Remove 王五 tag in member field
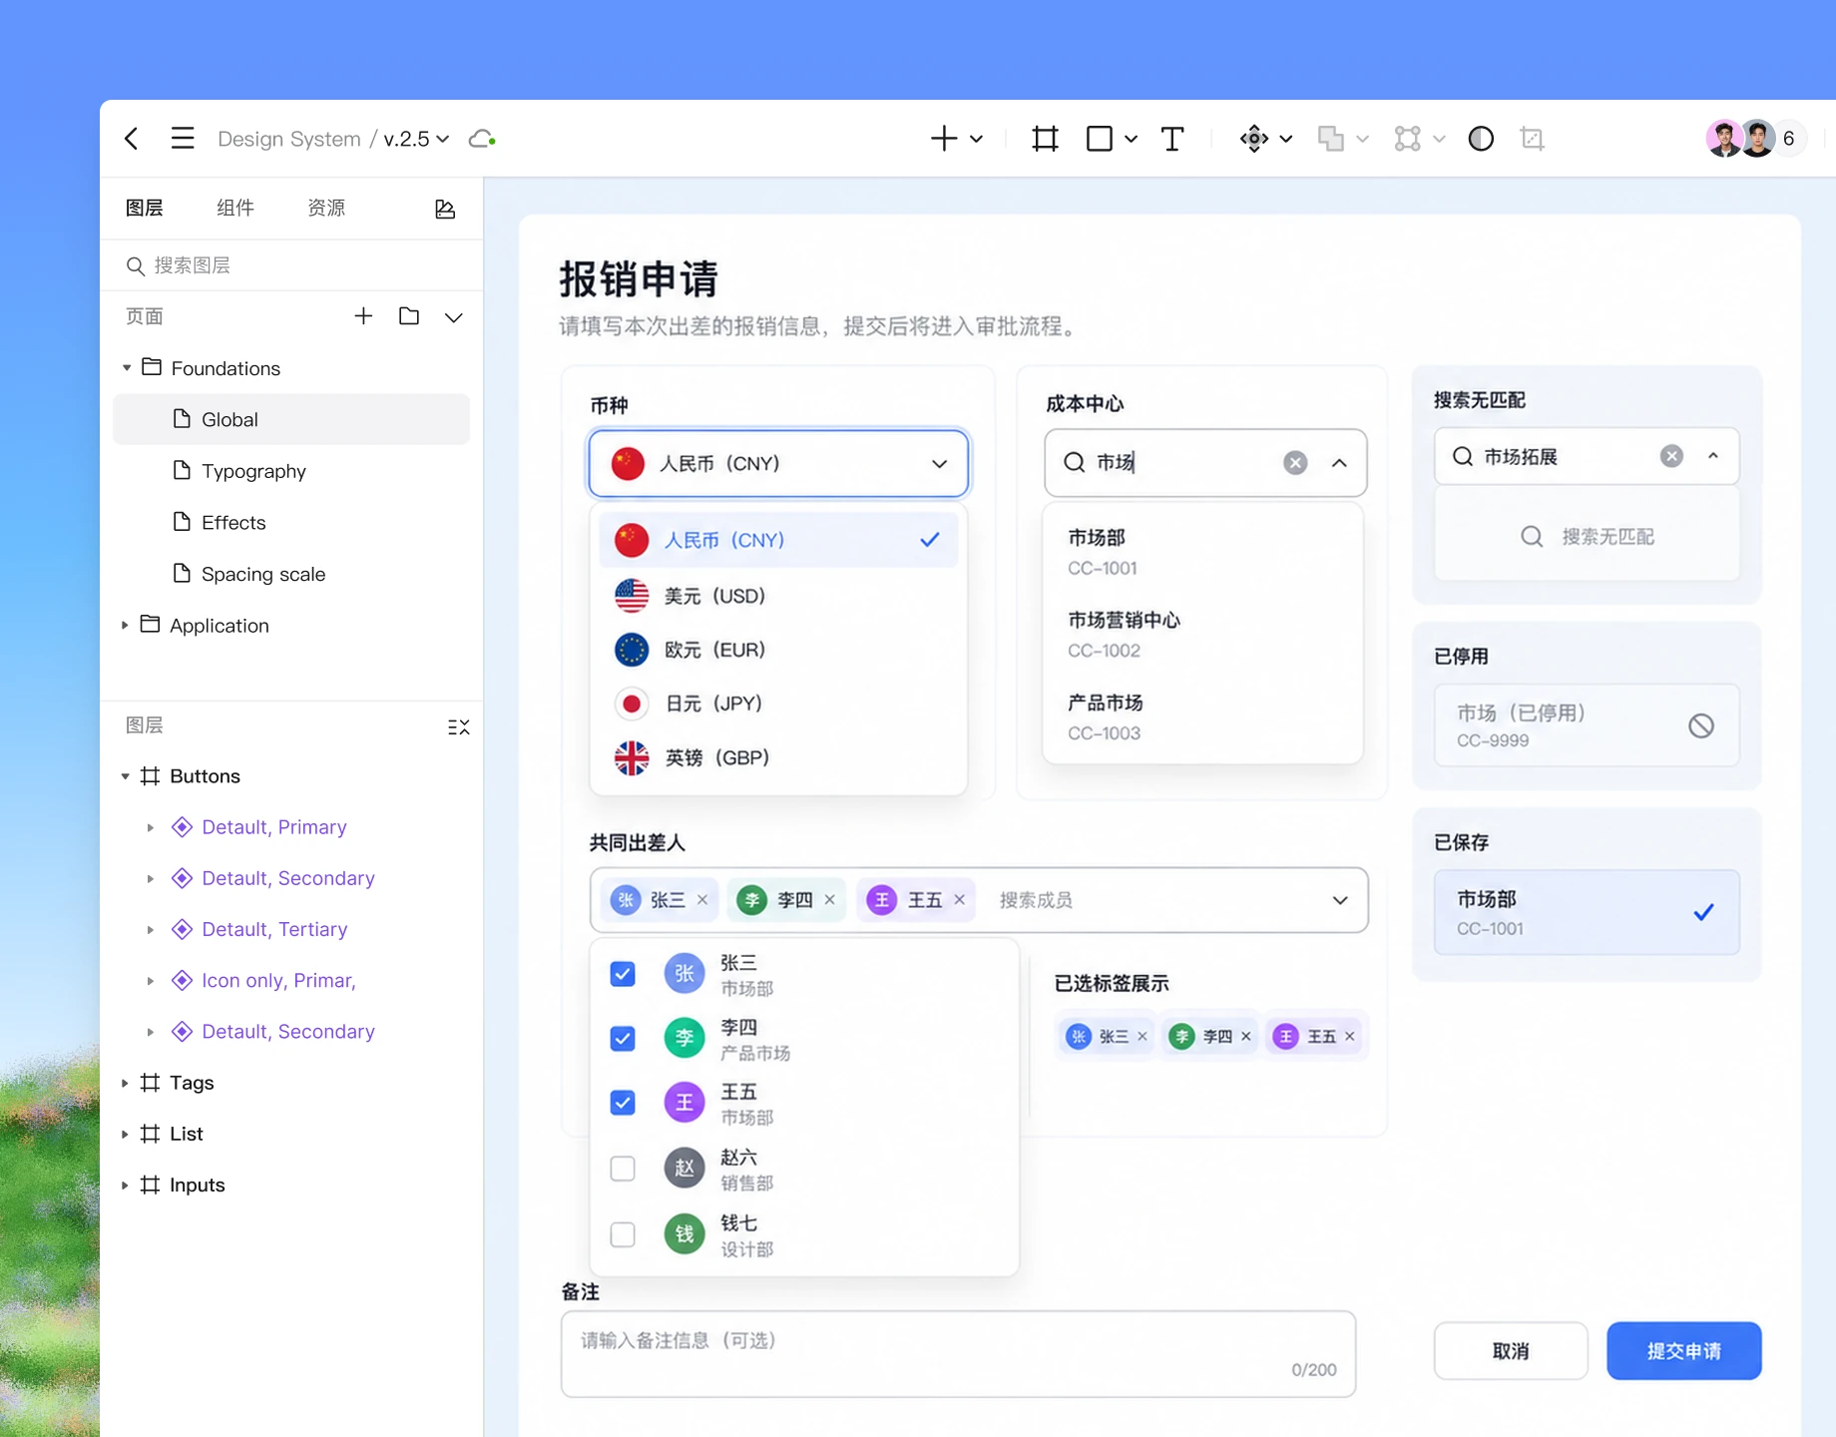Screen dimensions: 1836x1437 click(960, 900)
